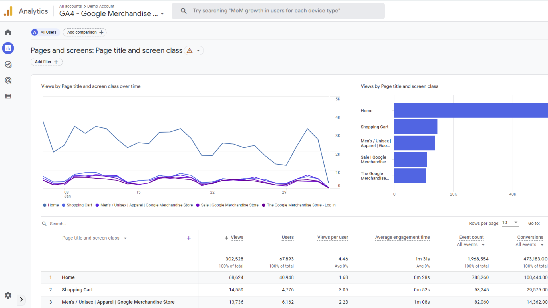Screen dimensions: 548x308
Task: Click the data quality warning triangle icon
Action: (x=190, y=51)
